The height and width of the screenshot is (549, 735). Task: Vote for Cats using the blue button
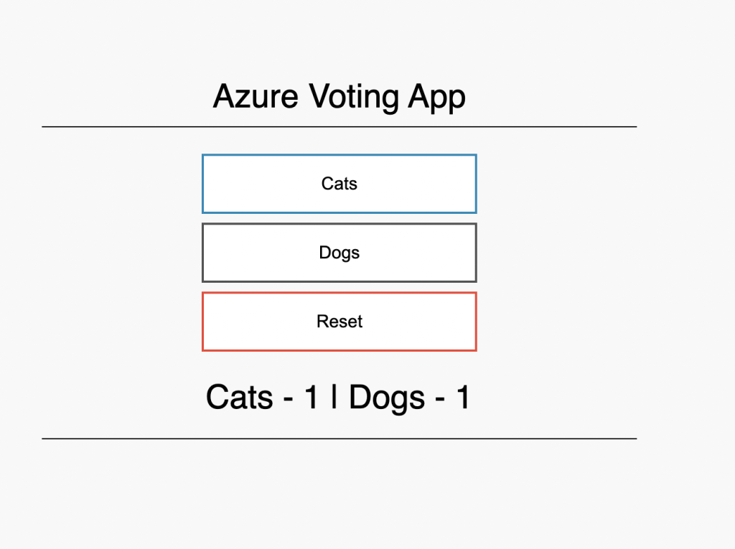340,184
